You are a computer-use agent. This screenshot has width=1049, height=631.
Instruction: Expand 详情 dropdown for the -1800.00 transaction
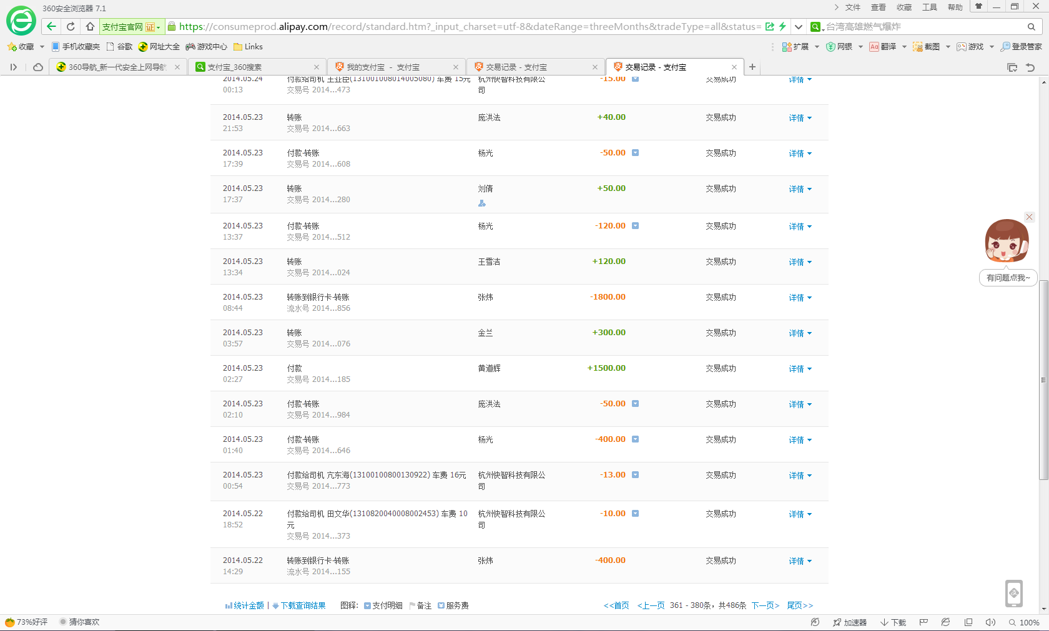tap(800, 298)
